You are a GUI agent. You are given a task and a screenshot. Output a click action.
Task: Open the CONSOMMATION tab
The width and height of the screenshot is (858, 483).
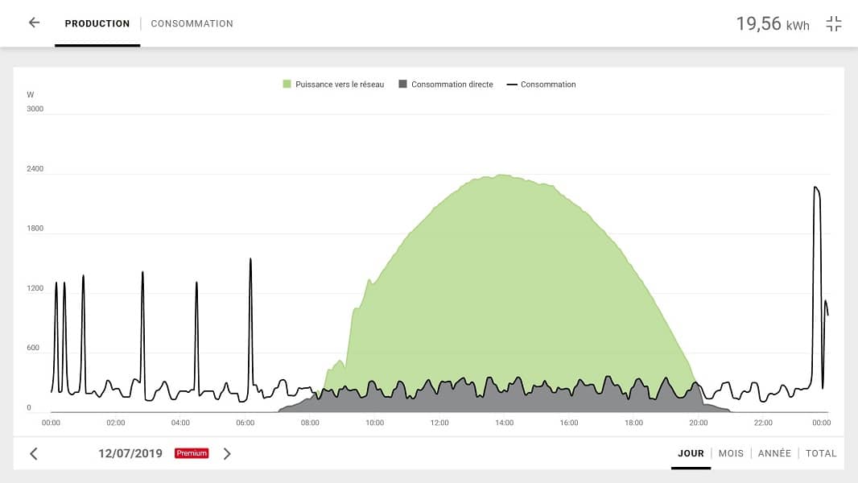(x=192, y=23)
